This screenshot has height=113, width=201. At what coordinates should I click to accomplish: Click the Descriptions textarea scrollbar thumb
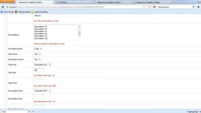(79, 33)
